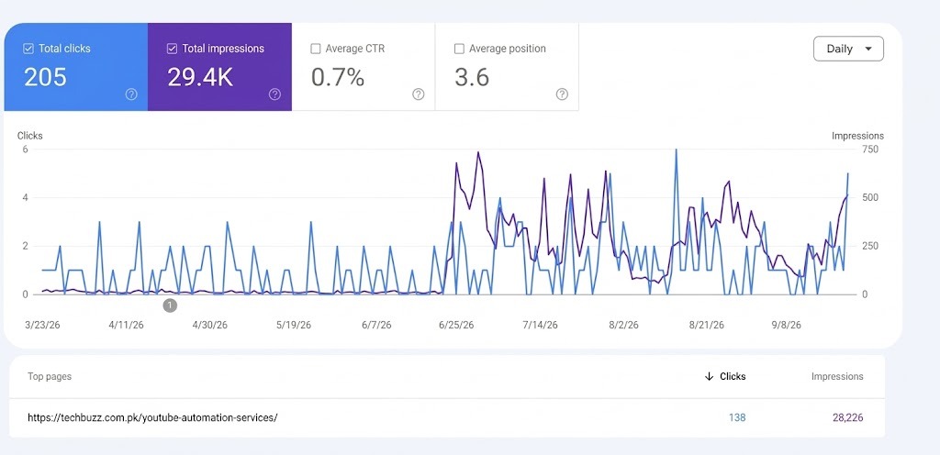Enable the Average CTR checkbox
The image size is (940, 455).
[x=316, y=49]
